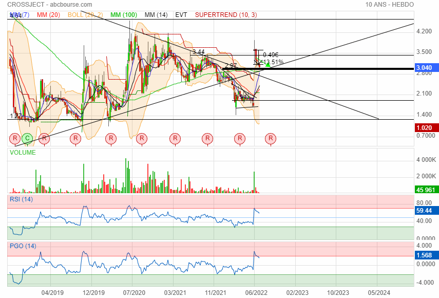Click the 2.97 level annotation
The height and width of the screenshot is (298, 439).
tap(231, 66)
